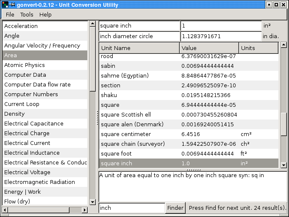Select the Current Loop category
This screenshot has width=289, height=217.
[45, 104]
